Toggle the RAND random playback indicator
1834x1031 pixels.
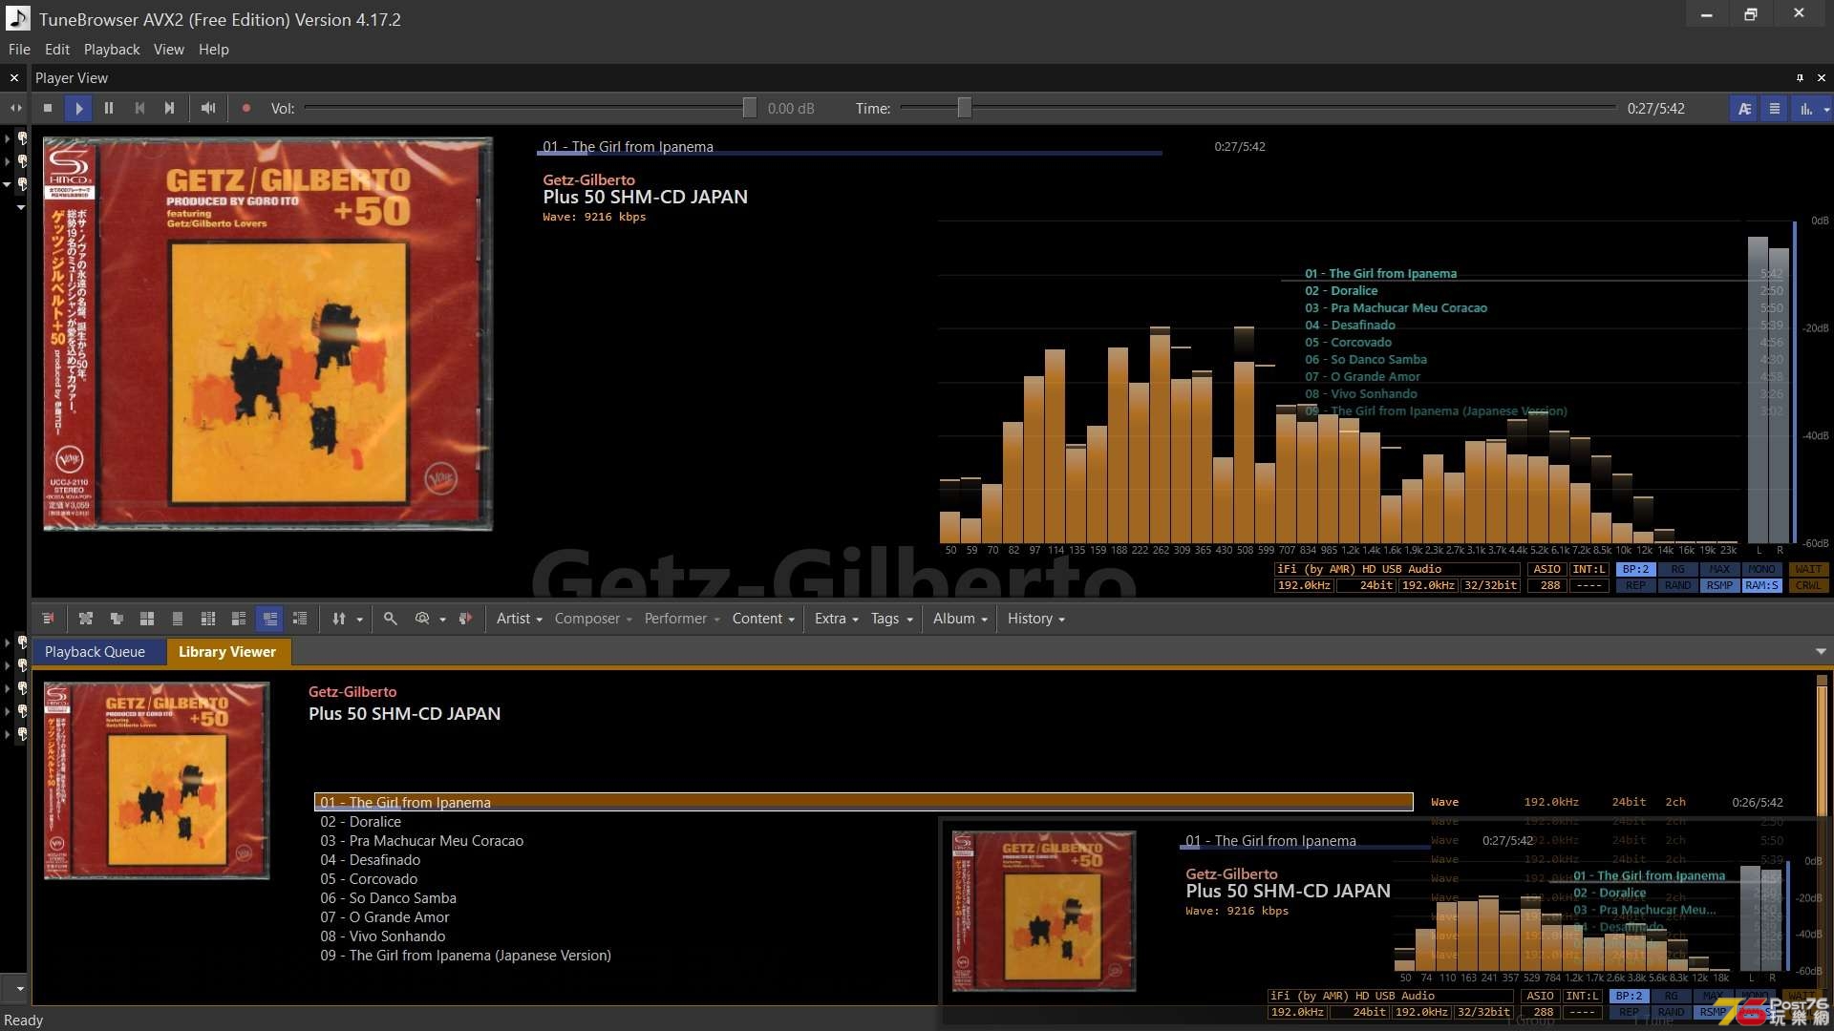pyautogui.click(x=1677, y=585)
